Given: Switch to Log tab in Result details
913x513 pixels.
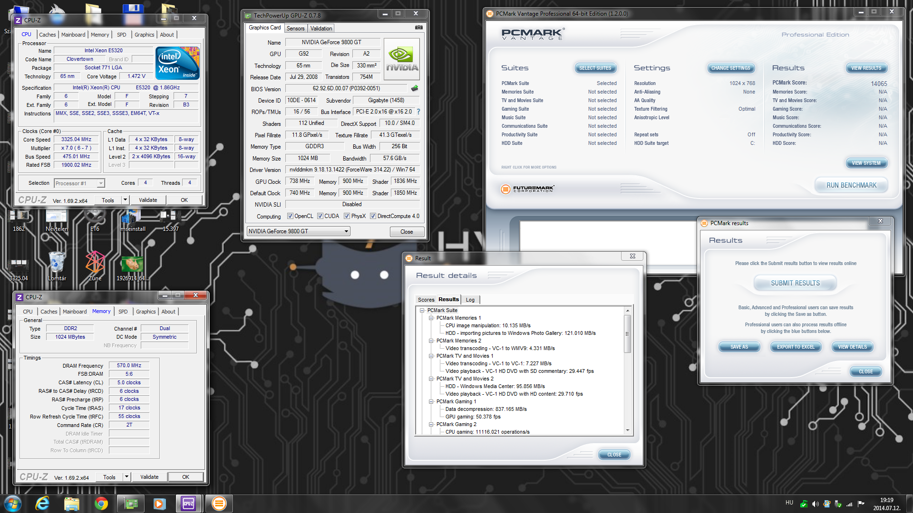Looking at the screenshot, I should (x=470, y=300).
